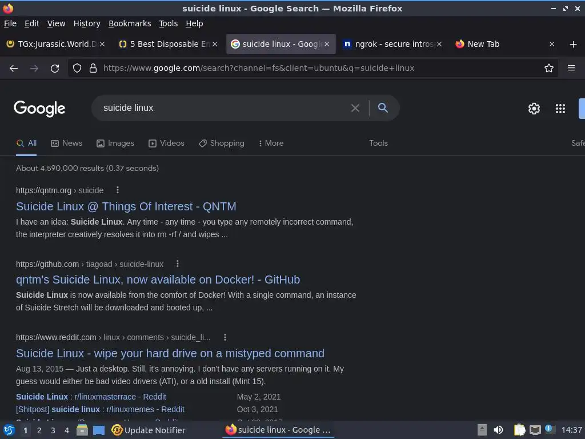This screenshot has height=439, width=585.
Task: Bookmark this page with the star icon
Action: [549, 68]
